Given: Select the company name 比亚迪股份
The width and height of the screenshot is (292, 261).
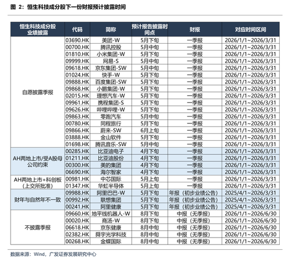Looking at the screenshot, I should coord(111,158).
